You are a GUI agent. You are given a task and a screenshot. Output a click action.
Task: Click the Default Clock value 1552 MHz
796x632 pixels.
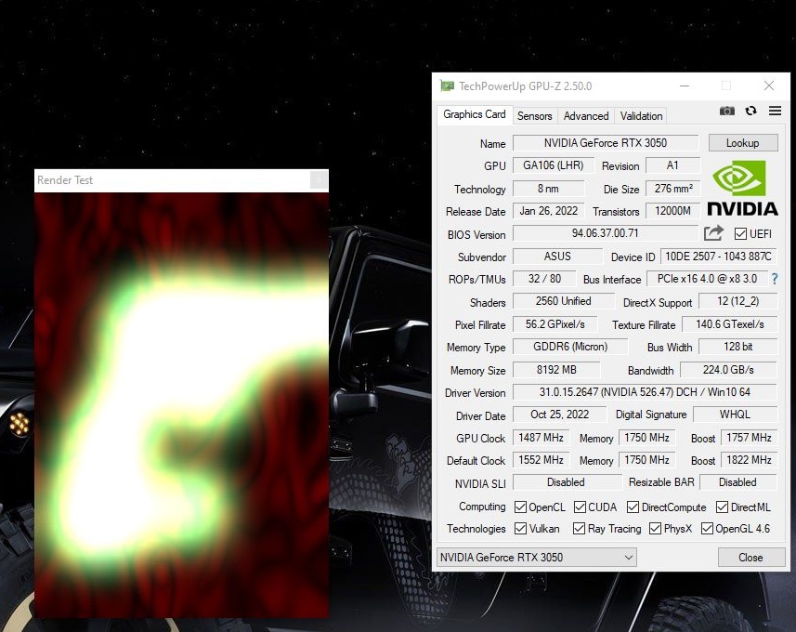(x=542, y=460)
